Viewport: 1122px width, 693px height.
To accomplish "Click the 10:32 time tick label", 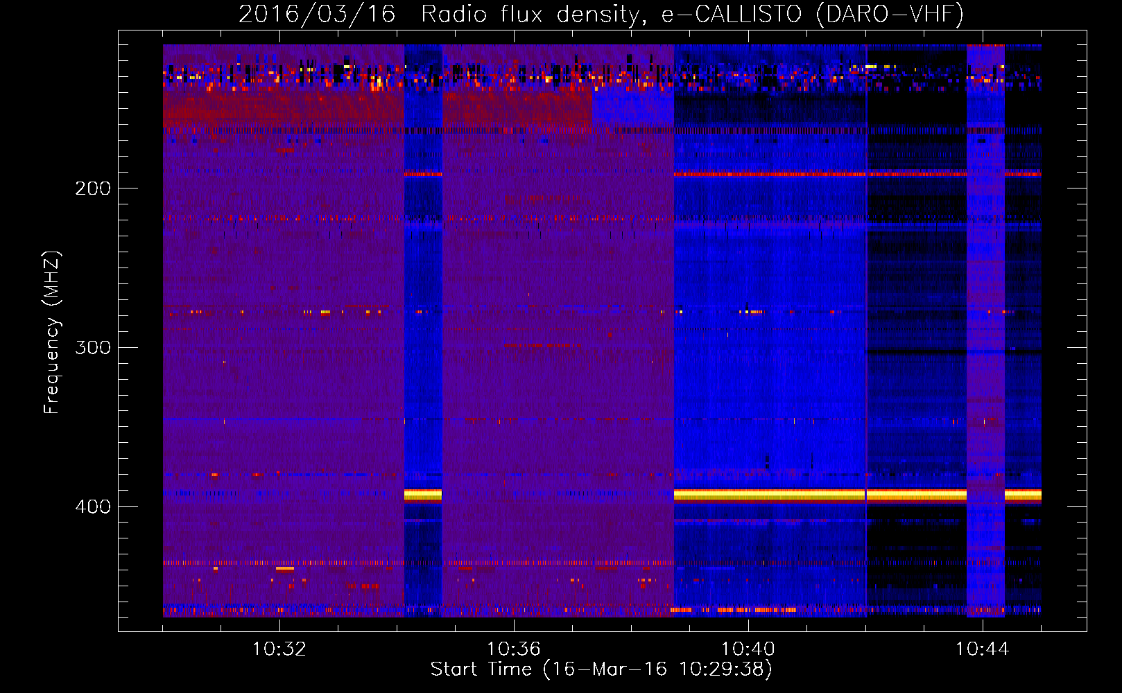I will pyautogui.click(x=279, y=649).
